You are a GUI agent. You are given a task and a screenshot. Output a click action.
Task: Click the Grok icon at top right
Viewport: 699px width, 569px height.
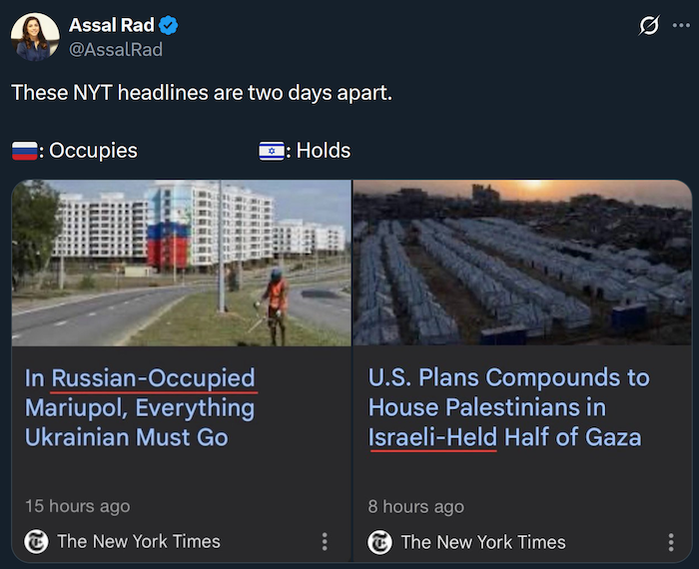649,26
